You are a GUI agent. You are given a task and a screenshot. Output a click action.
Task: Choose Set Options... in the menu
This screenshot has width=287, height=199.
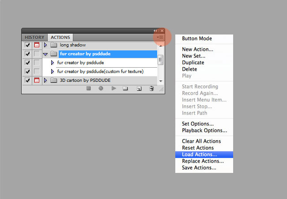click(204, 124)
